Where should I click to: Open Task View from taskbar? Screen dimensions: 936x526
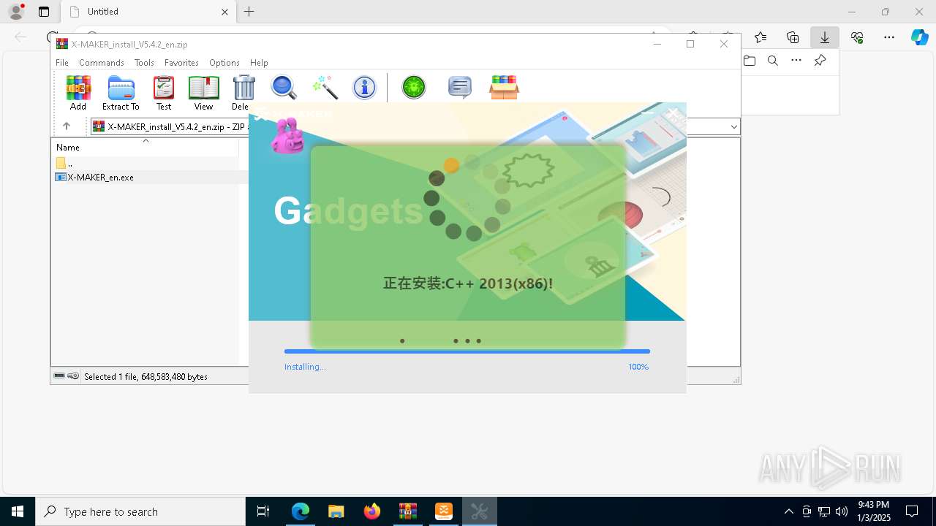pos(263,511)
